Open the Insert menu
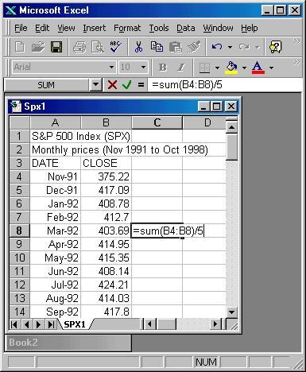The image size is (306, 372). (x=94, y=28)
